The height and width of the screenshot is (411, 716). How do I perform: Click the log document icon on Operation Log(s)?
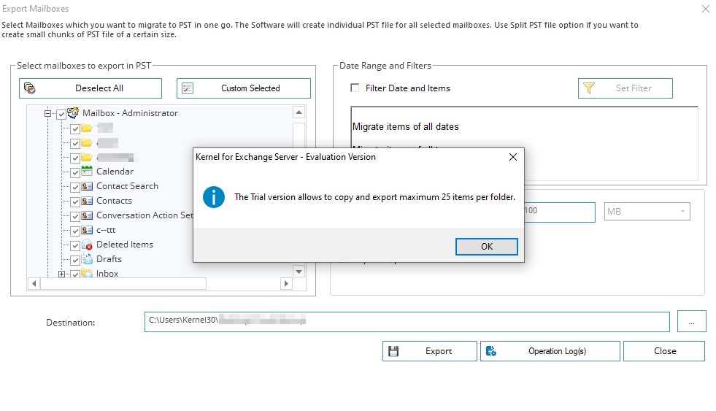(491, 351)
